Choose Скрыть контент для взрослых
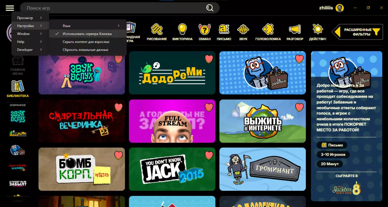This screenshot has height=207, width=388. click(88, 42)
